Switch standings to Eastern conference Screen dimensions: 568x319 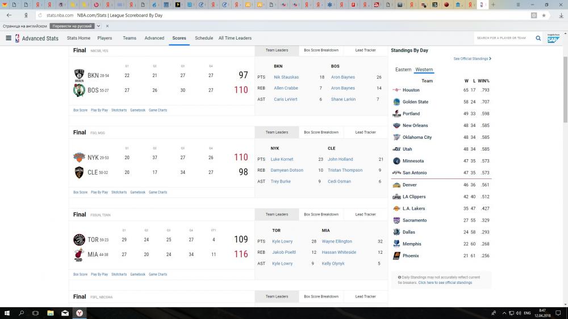point(403,70)
